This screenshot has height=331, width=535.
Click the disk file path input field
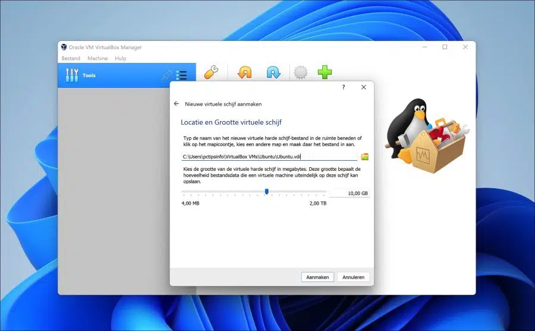pos(269,157)
